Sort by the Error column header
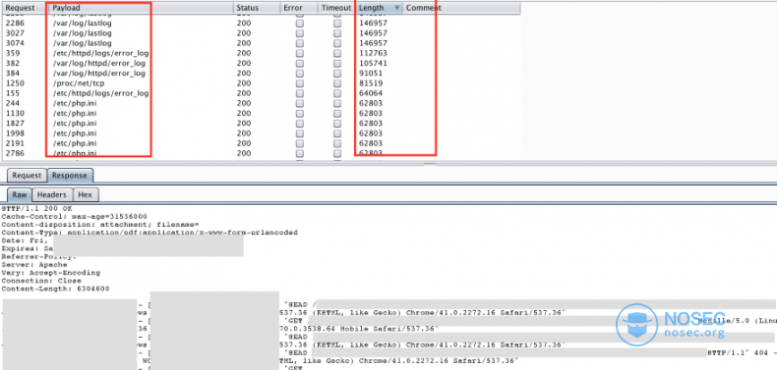Viewport: 777px width, 370px height. 298,8
